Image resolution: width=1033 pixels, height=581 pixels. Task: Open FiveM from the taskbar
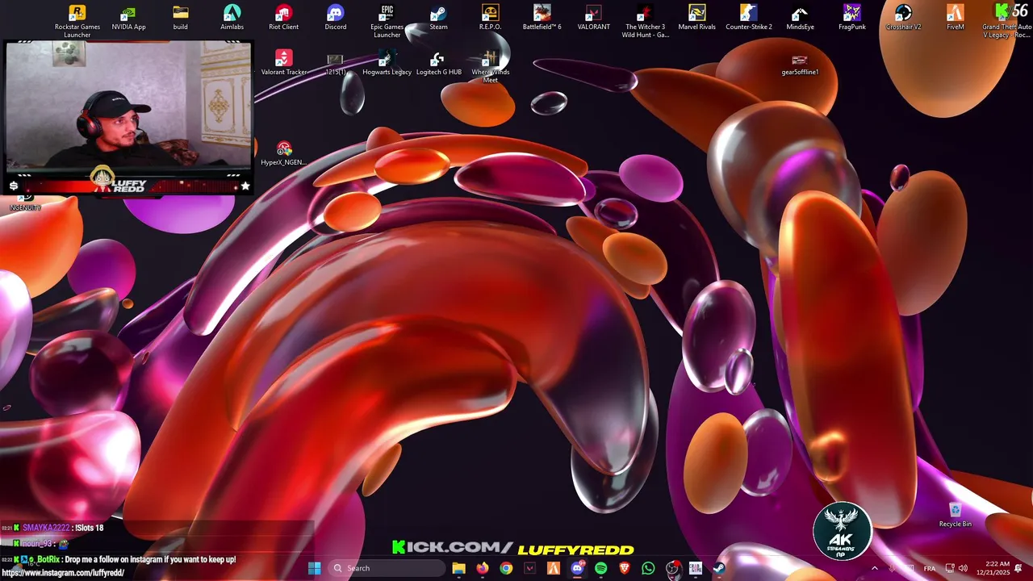tap(554, 568)
